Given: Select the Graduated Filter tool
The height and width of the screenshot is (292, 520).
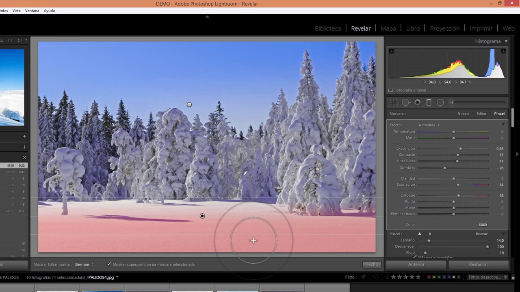Looking at the screenshot, I should [429, 103].
